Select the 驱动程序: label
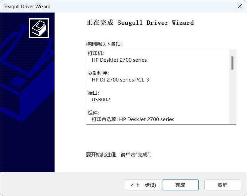 [98, 73]
